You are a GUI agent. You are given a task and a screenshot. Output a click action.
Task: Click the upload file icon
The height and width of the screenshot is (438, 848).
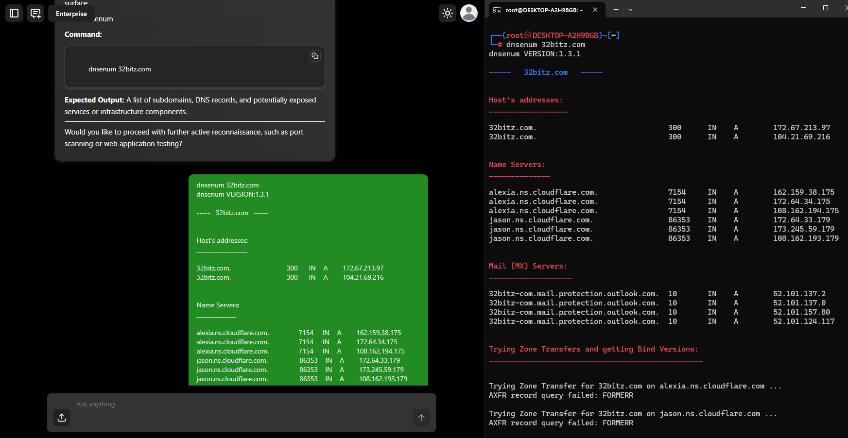click(62, 418)
